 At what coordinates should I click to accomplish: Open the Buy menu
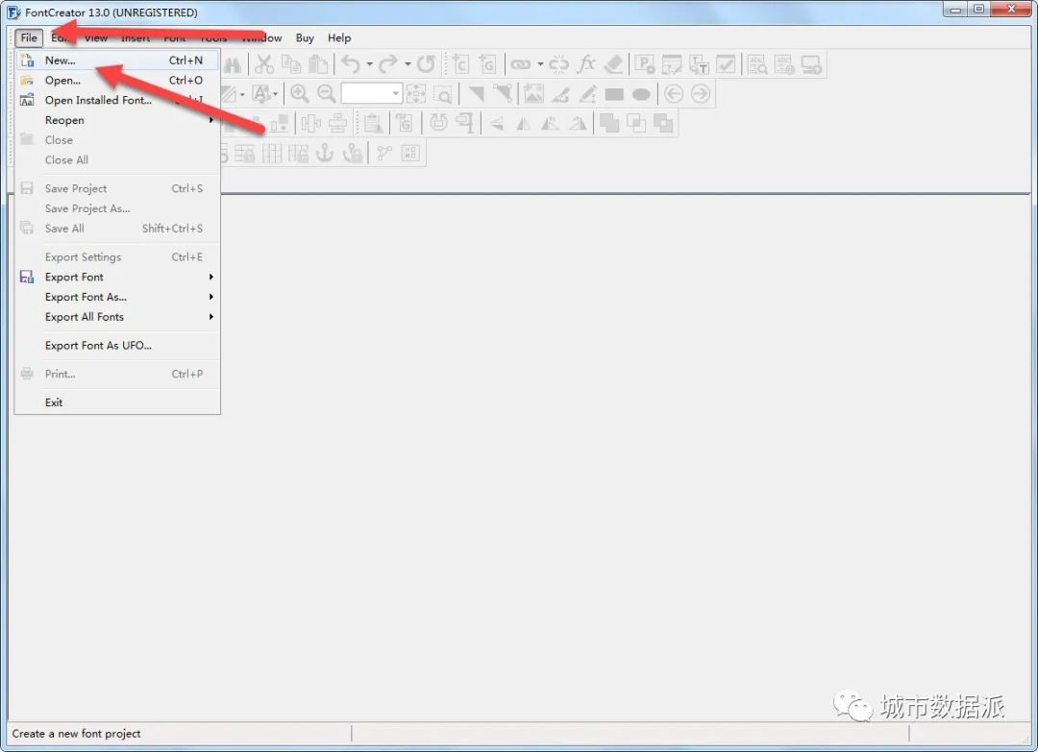pyautogui.click(x=305, y=37)
